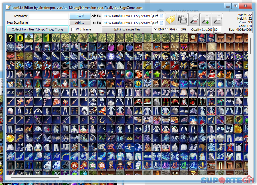Zoom out with the red-minus magnifier
This screenshot has height=185, width=257.
[194, 20]
